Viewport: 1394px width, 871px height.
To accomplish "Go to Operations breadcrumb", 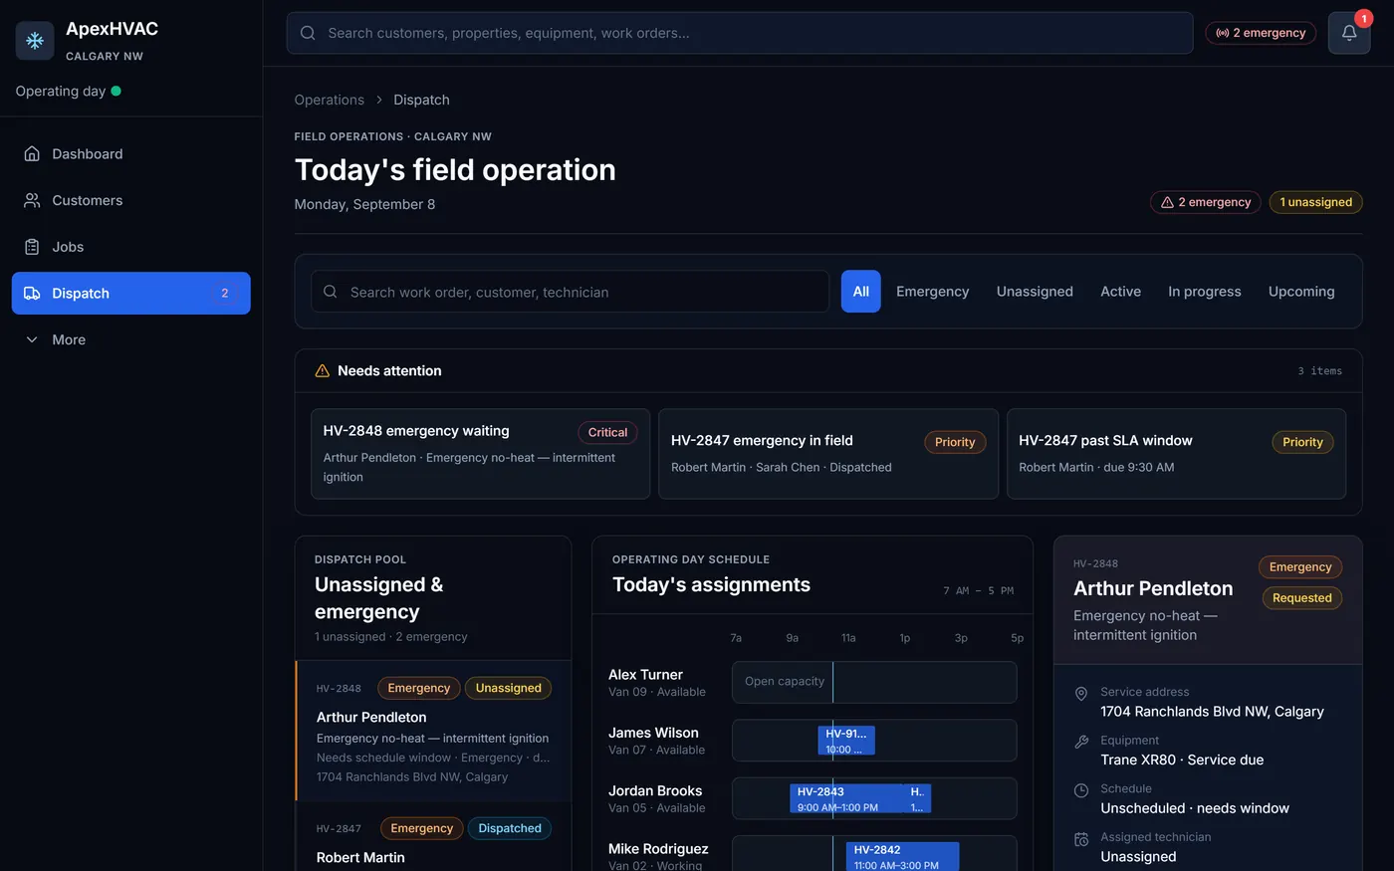I will pyautogui.click(x=330, y=100).
